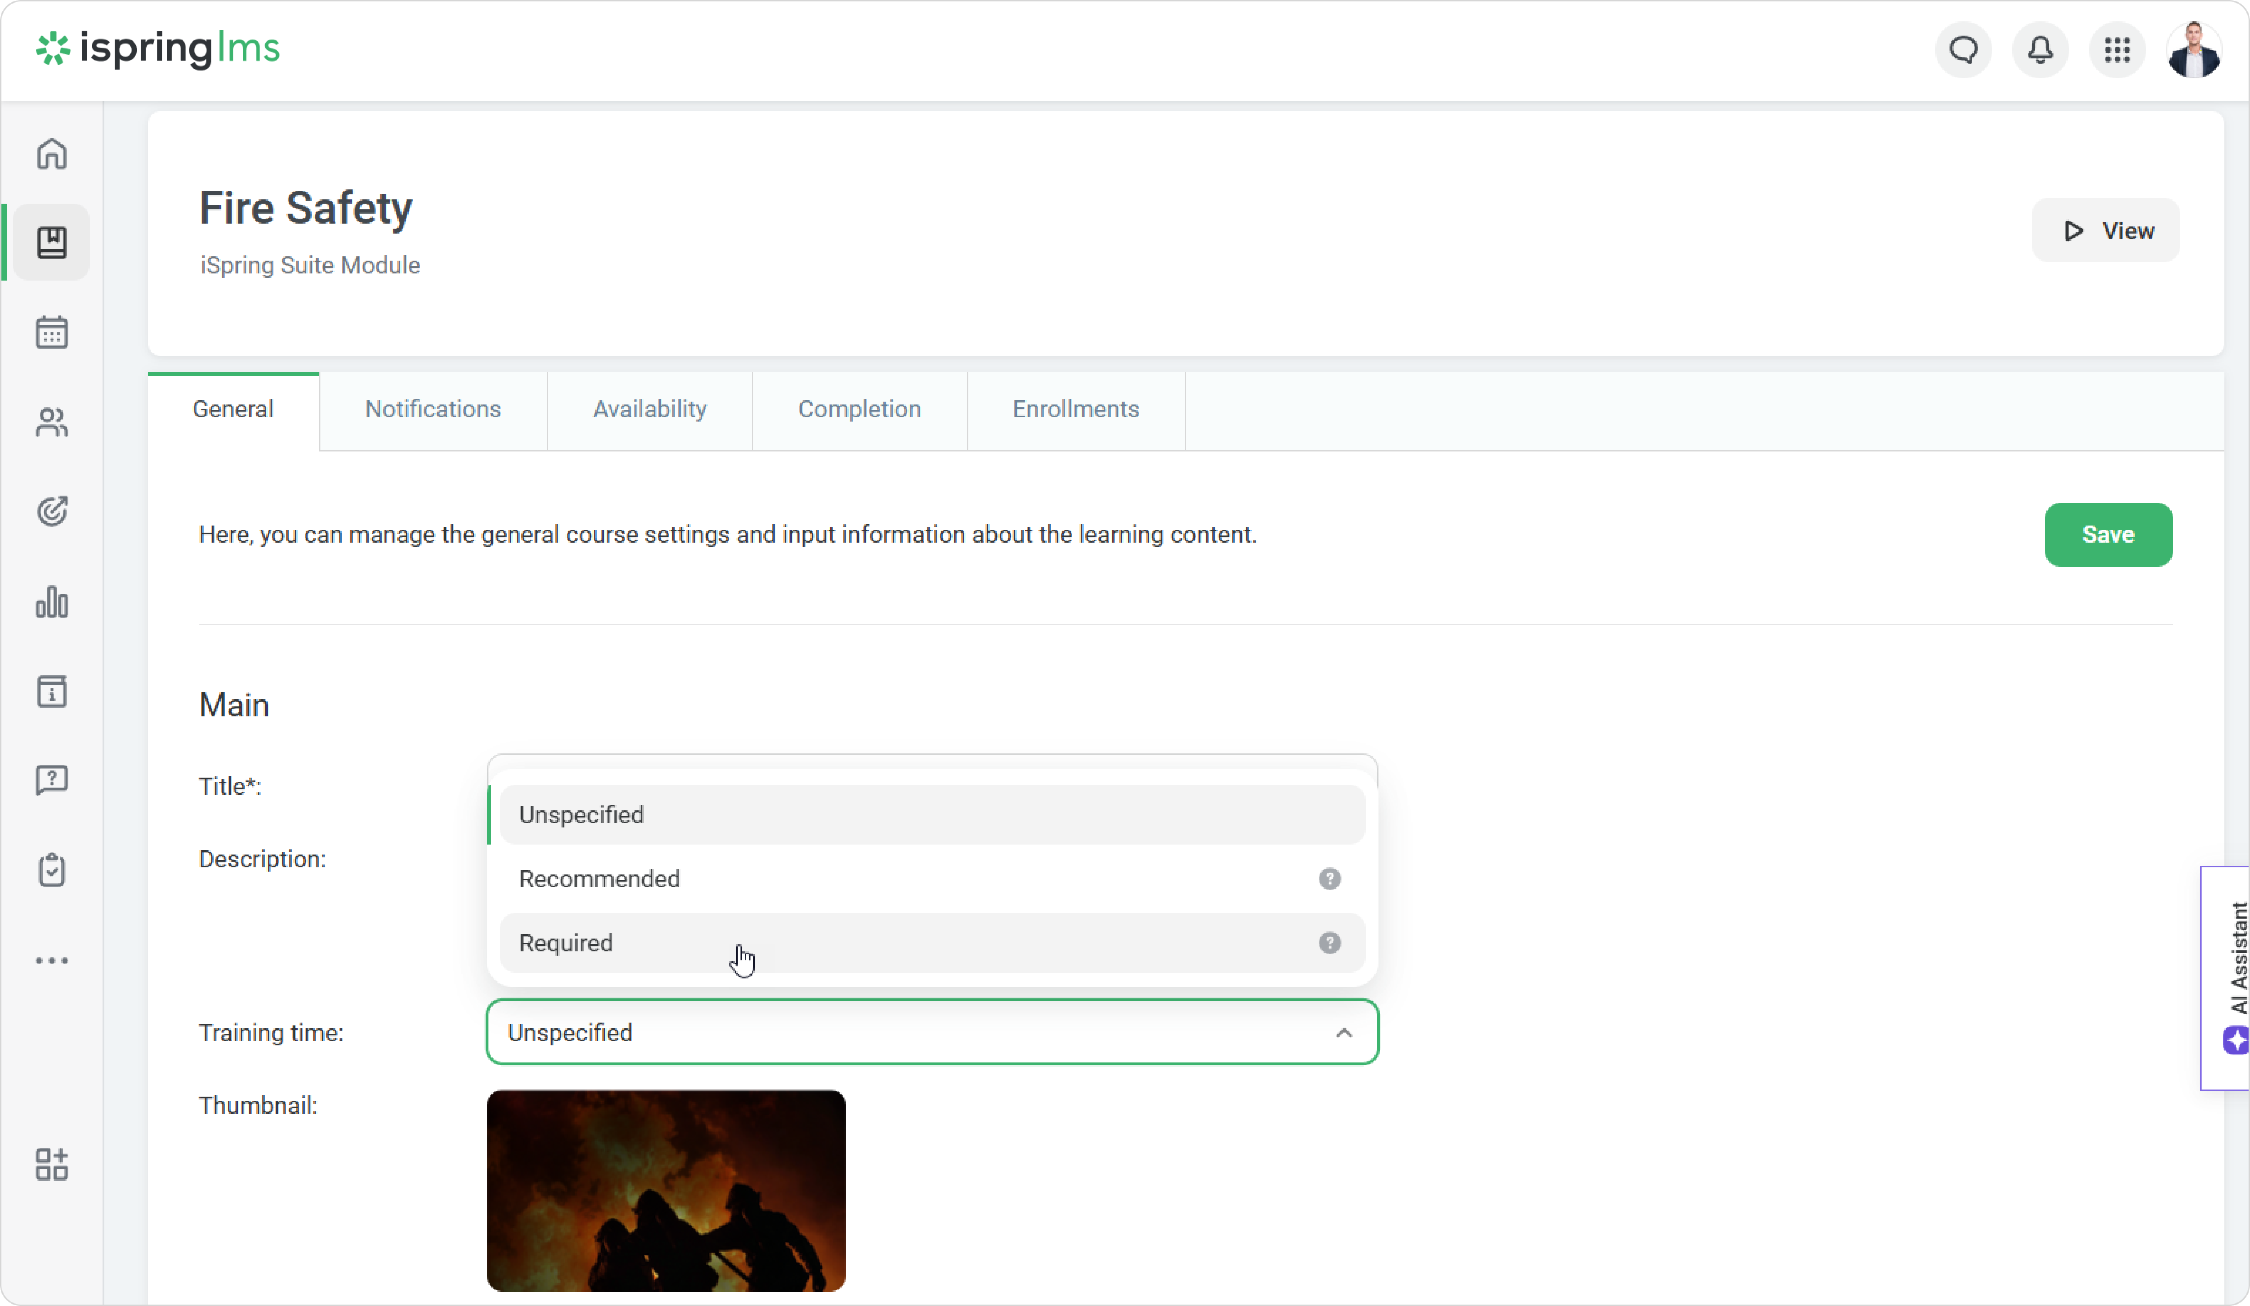Click the green Save button

coord(2108,535)
